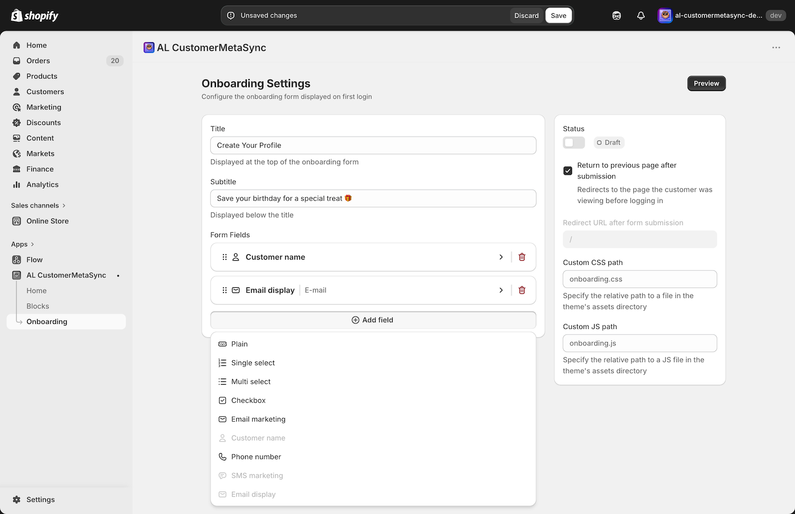Select Phone number field type
Viewport: 795px width, 514px height.
(373, 457)
